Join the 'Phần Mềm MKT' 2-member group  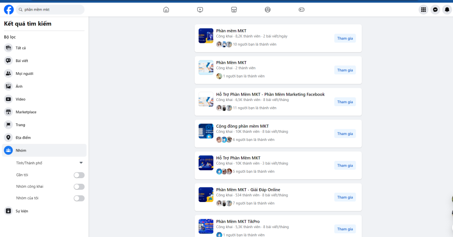[x=345, y=70]
